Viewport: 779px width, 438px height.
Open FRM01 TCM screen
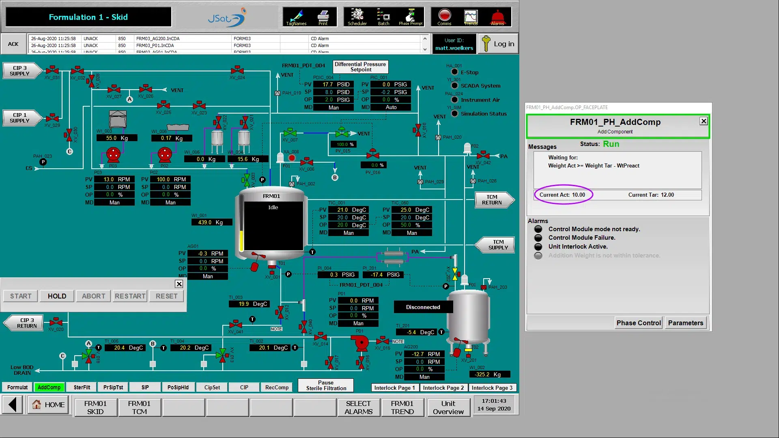click(x=139, y=407)
